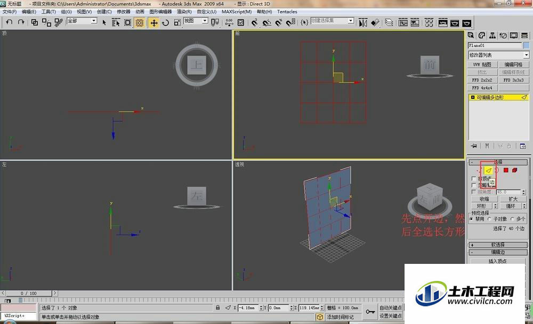Collapse the 选择 rollout
533x324 pixels.
tap(498, 162)
